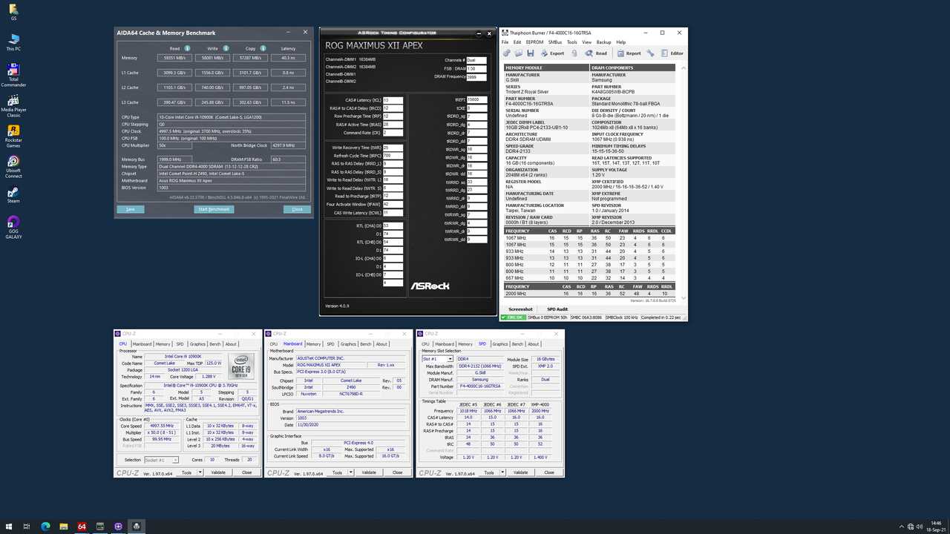Select the Screenshot tab in Thaiphoon Burner
950x534 pixels.
tap(520, 309)
